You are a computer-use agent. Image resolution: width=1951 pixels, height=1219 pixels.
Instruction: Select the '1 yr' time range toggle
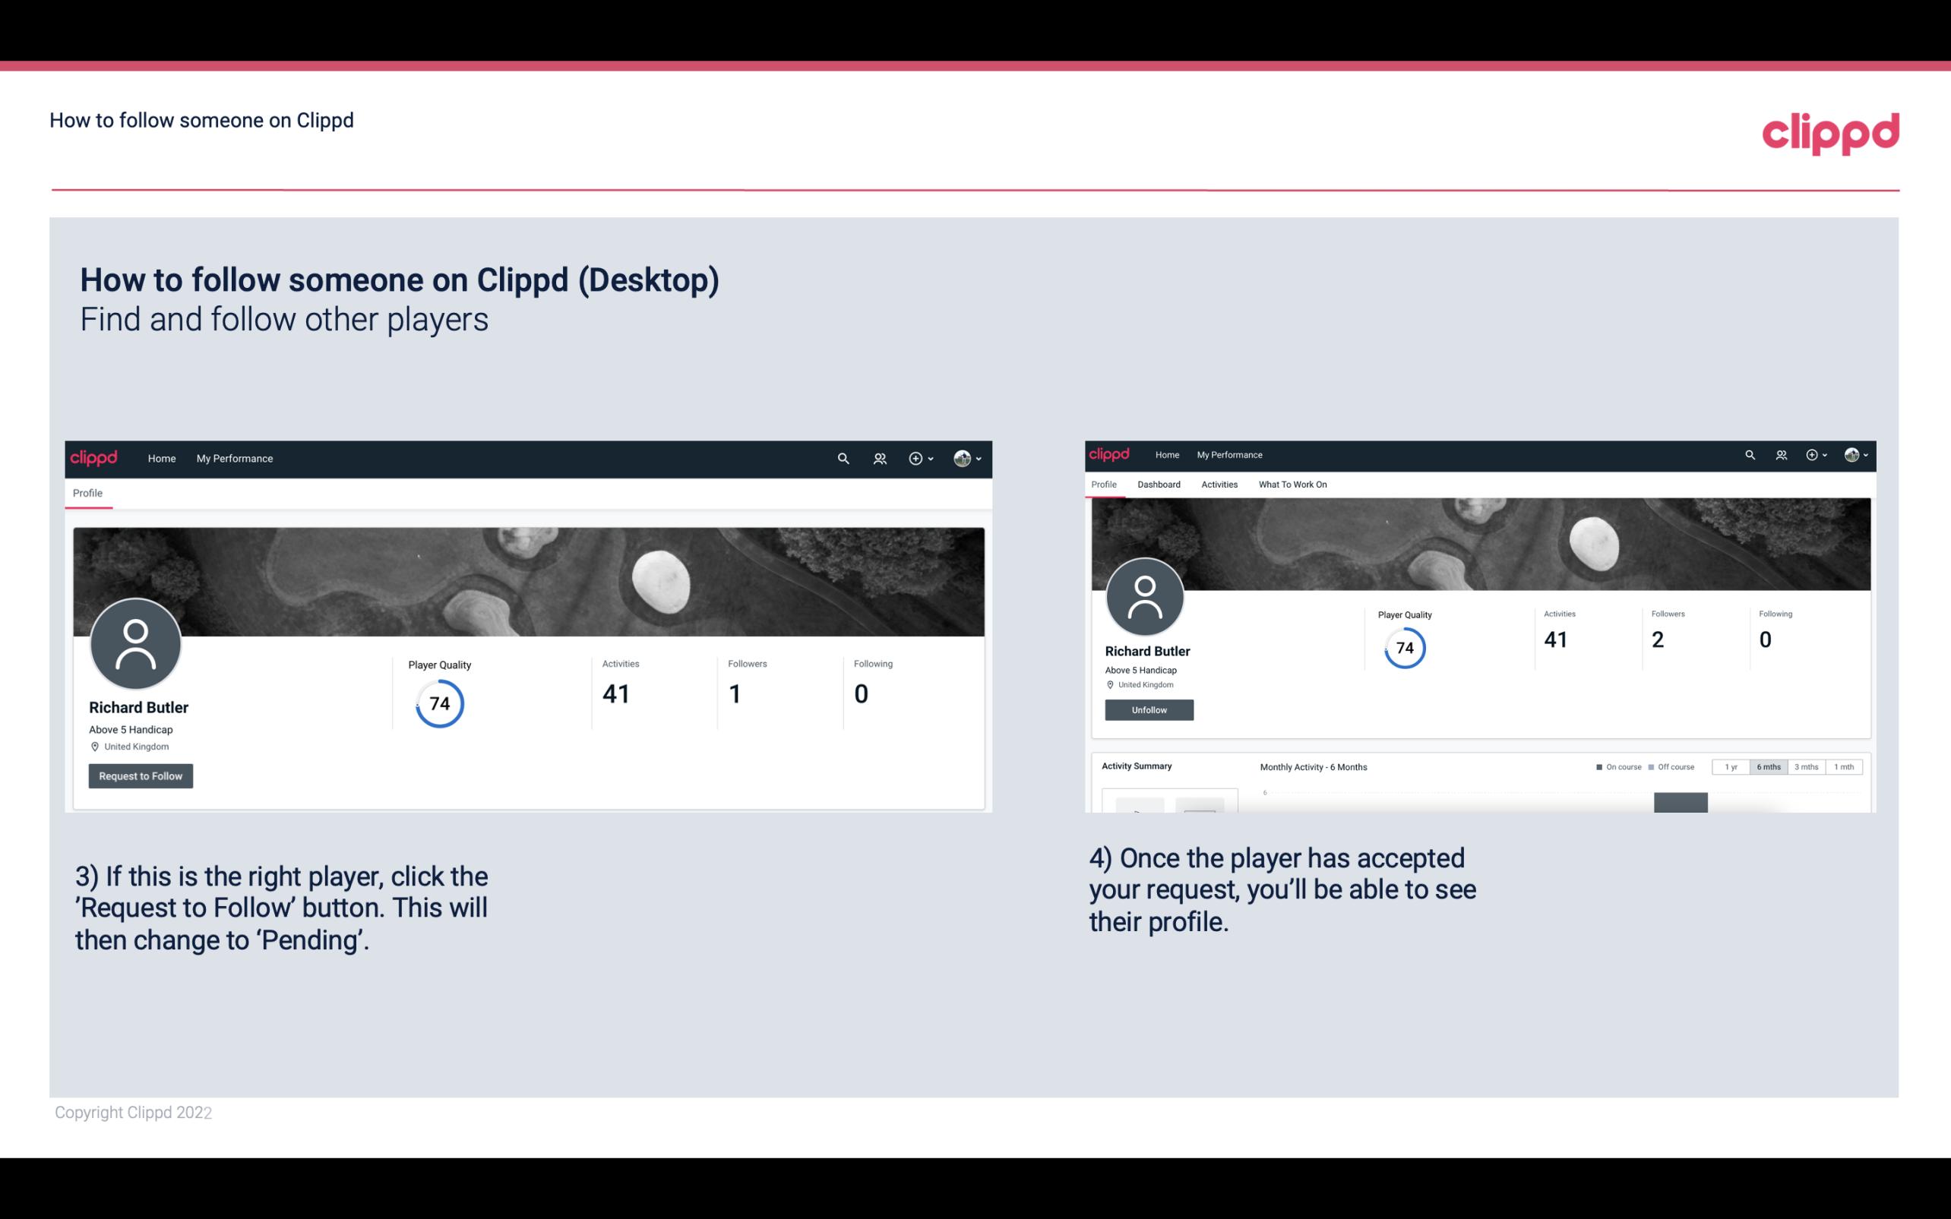1729,767
